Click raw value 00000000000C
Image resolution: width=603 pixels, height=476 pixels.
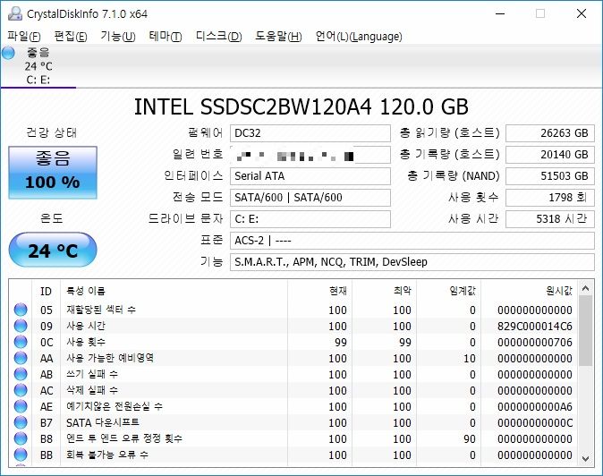(x=535, y=423)
